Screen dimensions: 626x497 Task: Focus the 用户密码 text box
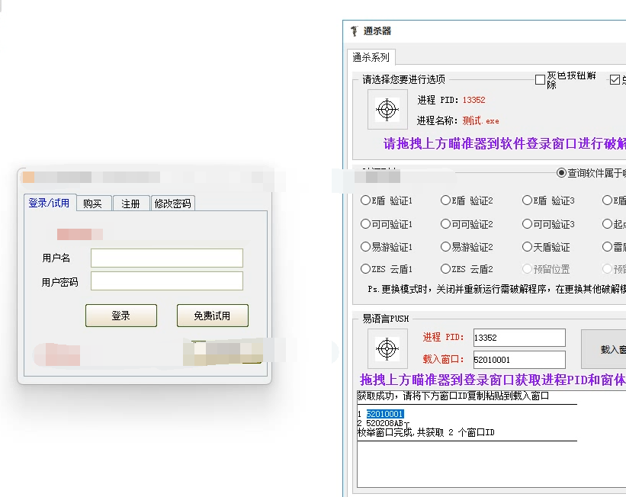click(166, 281)
